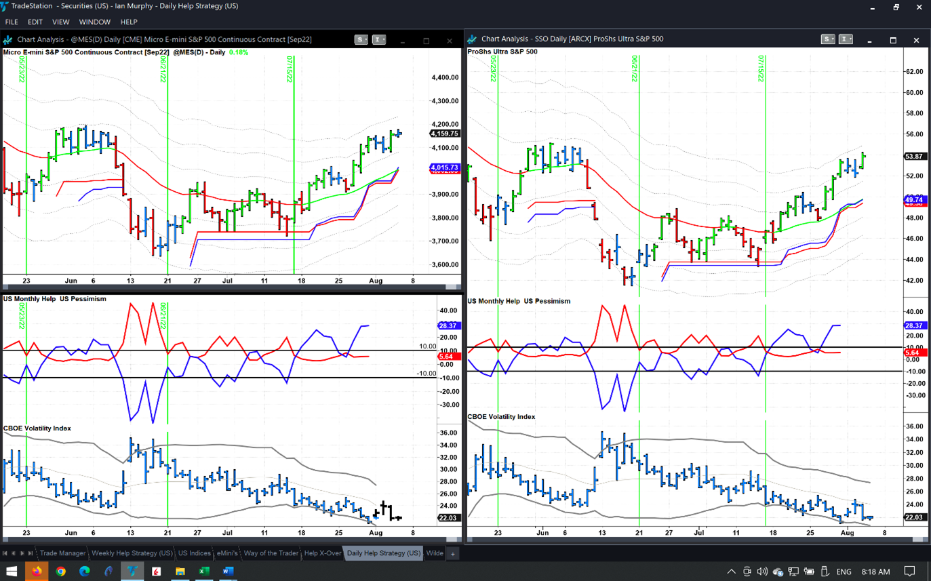931x581 pixels.
Task: Jump to last workspace tab arrow
Action: 31,553
